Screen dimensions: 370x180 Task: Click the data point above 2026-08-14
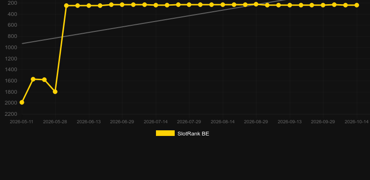[x=222, y=5]
